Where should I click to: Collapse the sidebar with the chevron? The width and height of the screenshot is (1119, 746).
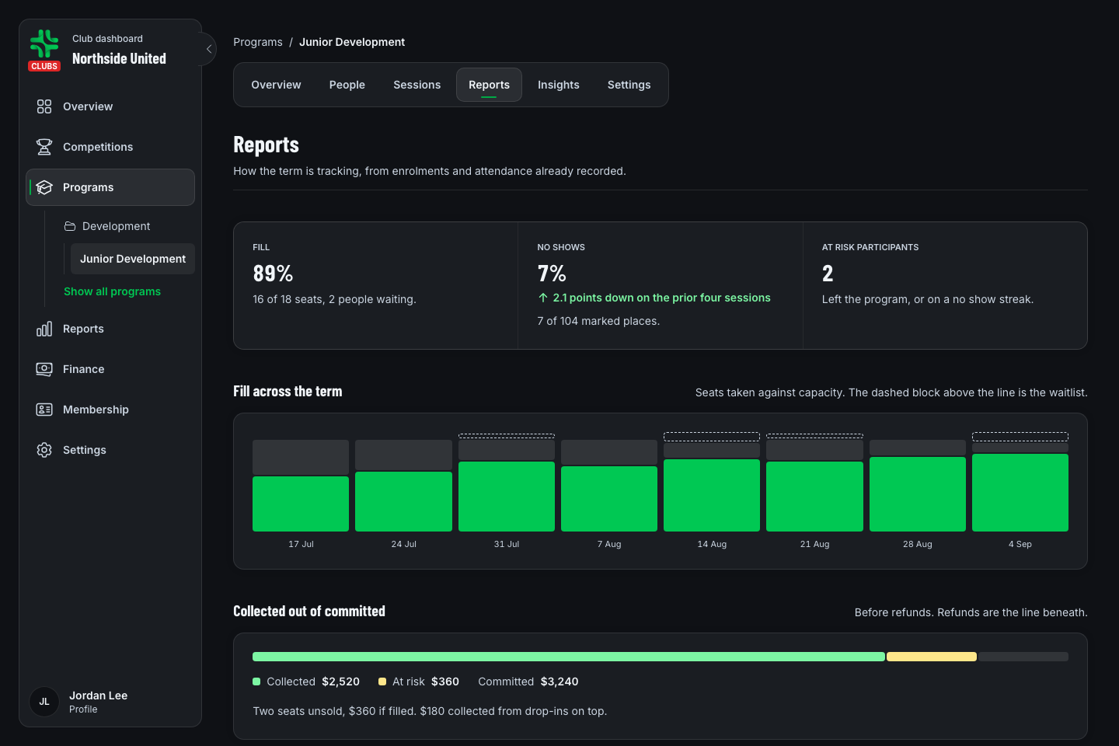[x=208, y=49]
